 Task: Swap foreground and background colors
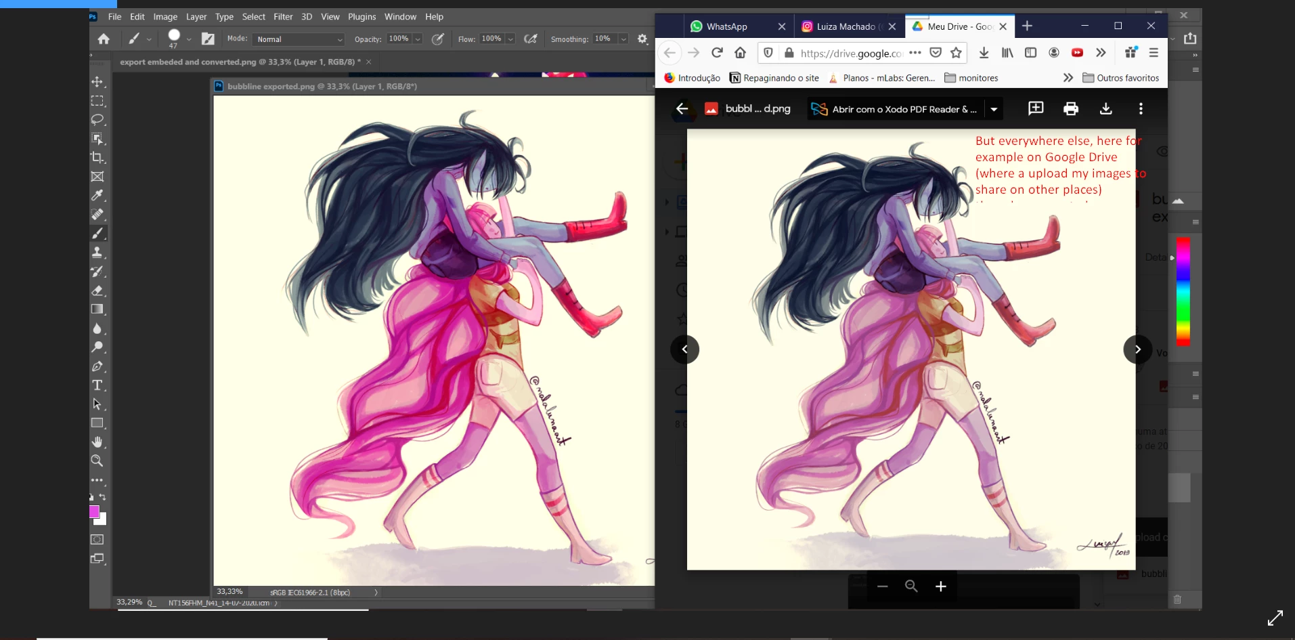tap(103, 497)
